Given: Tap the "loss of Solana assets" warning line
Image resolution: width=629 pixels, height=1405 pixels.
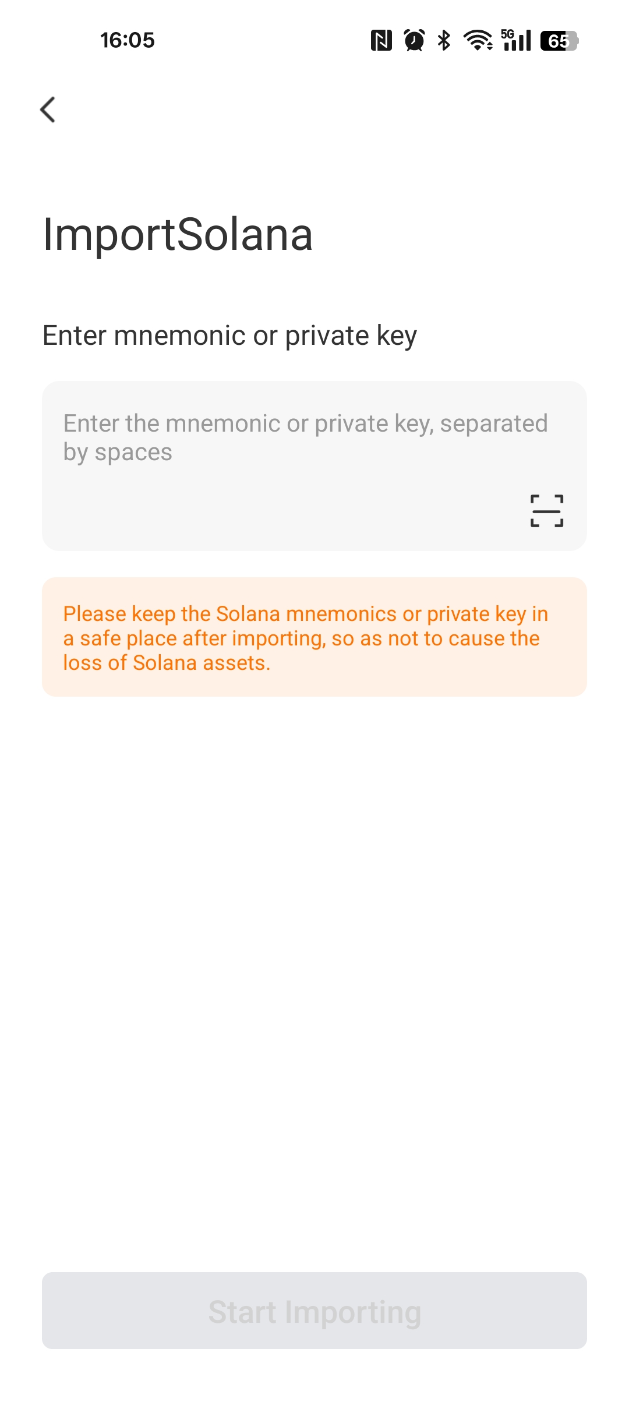Looking at the screenshot, I should coord(167,663).
